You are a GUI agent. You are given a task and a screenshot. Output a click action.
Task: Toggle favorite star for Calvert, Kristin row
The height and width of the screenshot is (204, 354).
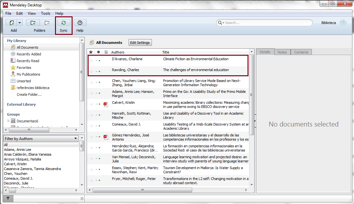(92, 104)
